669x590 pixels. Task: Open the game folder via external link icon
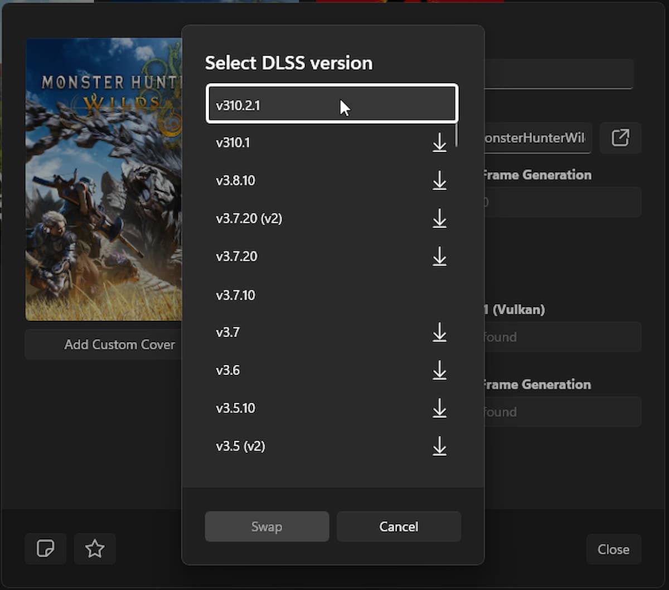pos(620,138)
